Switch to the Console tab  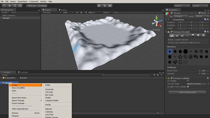[x=23, y=72]
